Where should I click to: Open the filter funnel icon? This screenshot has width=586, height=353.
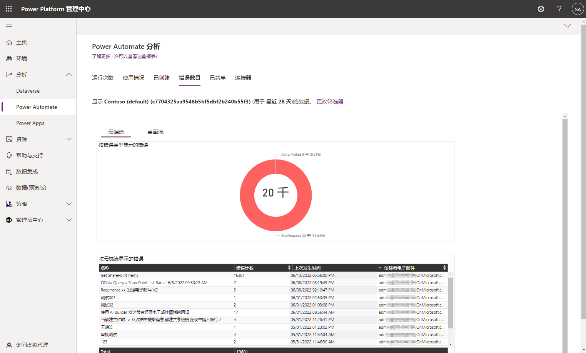coord(568,27)
